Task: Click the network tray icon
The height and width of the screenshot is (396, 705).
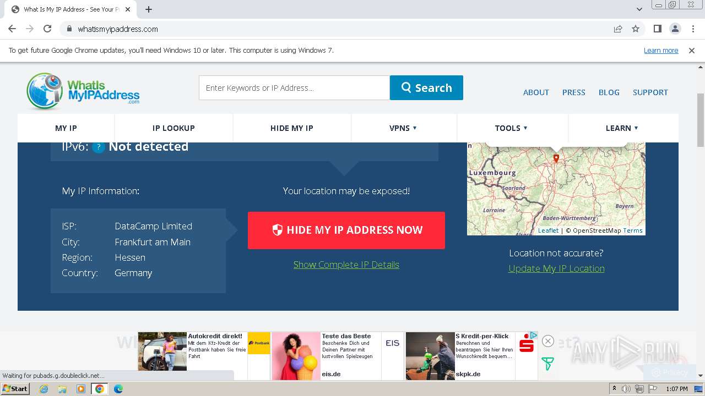Action: click(639, 389)
